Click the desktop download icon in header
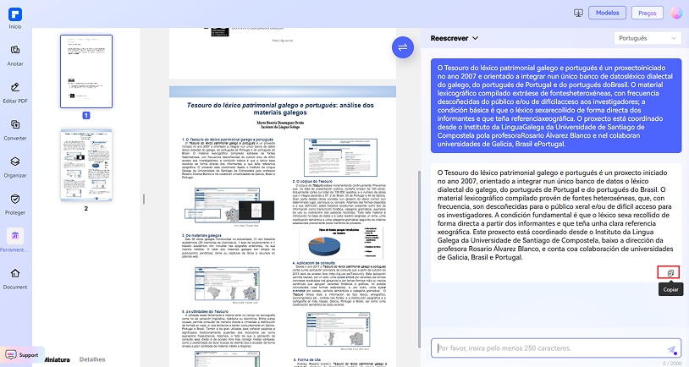689x367 pixels. [578, 13]
